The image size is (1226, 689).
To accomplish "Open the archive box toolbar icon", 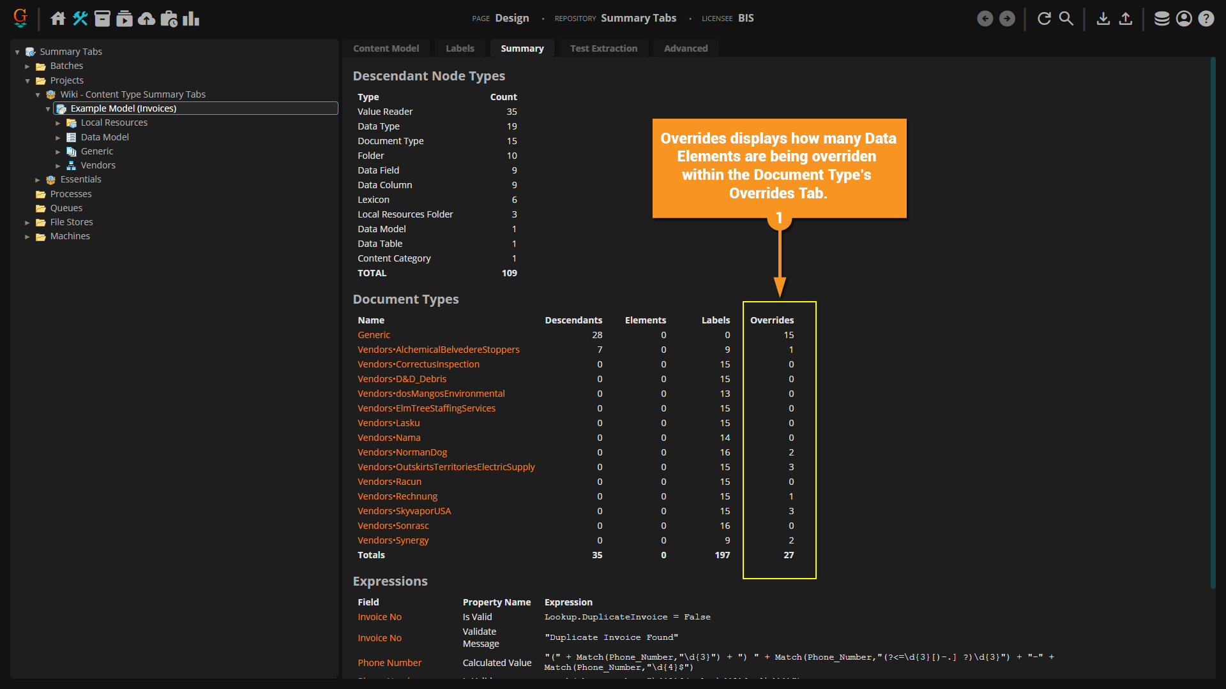I will tap(102, 19).
